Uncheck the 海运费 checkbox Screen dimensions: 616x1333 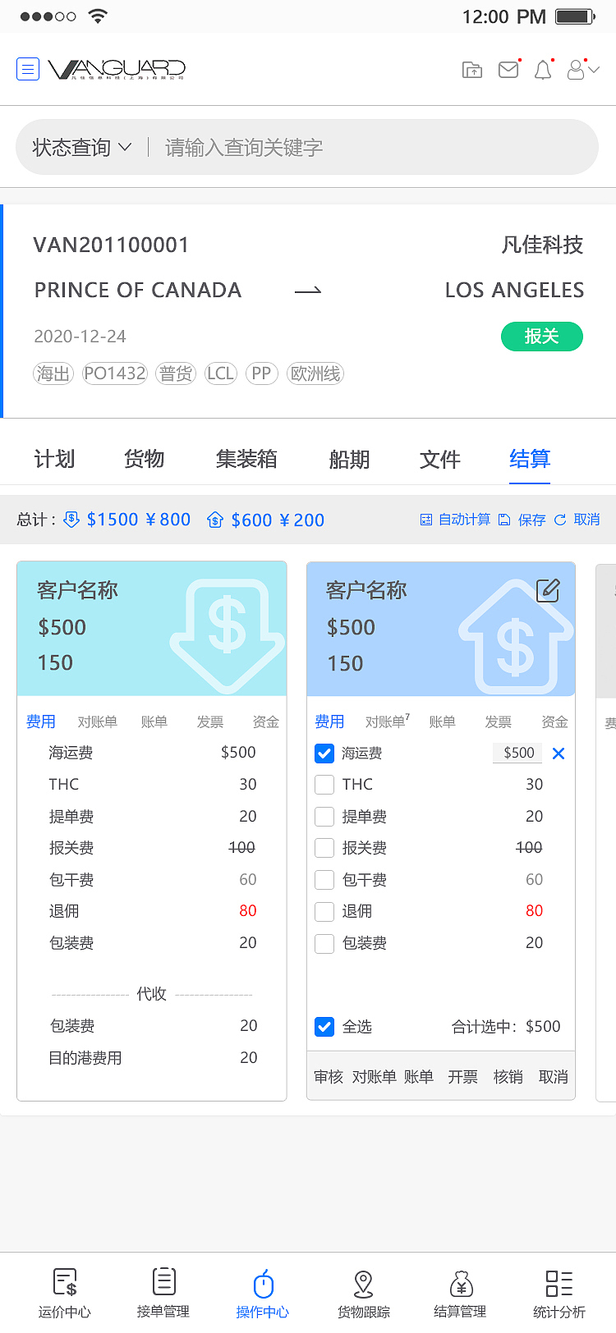pos(324,754)
